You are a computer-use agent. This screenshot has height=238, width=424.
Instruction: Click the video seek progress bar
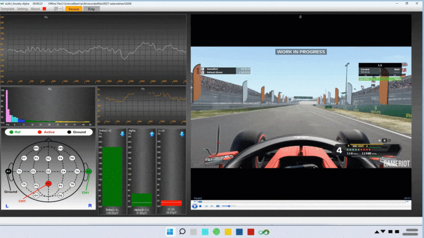click(297, 202)
